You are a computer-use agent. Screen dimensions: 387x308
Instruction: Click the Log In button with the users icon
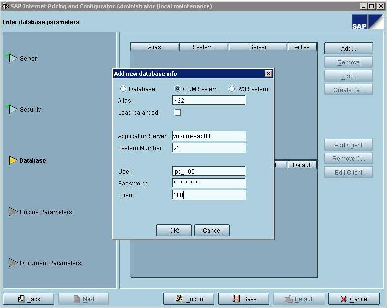coord(189,299)
